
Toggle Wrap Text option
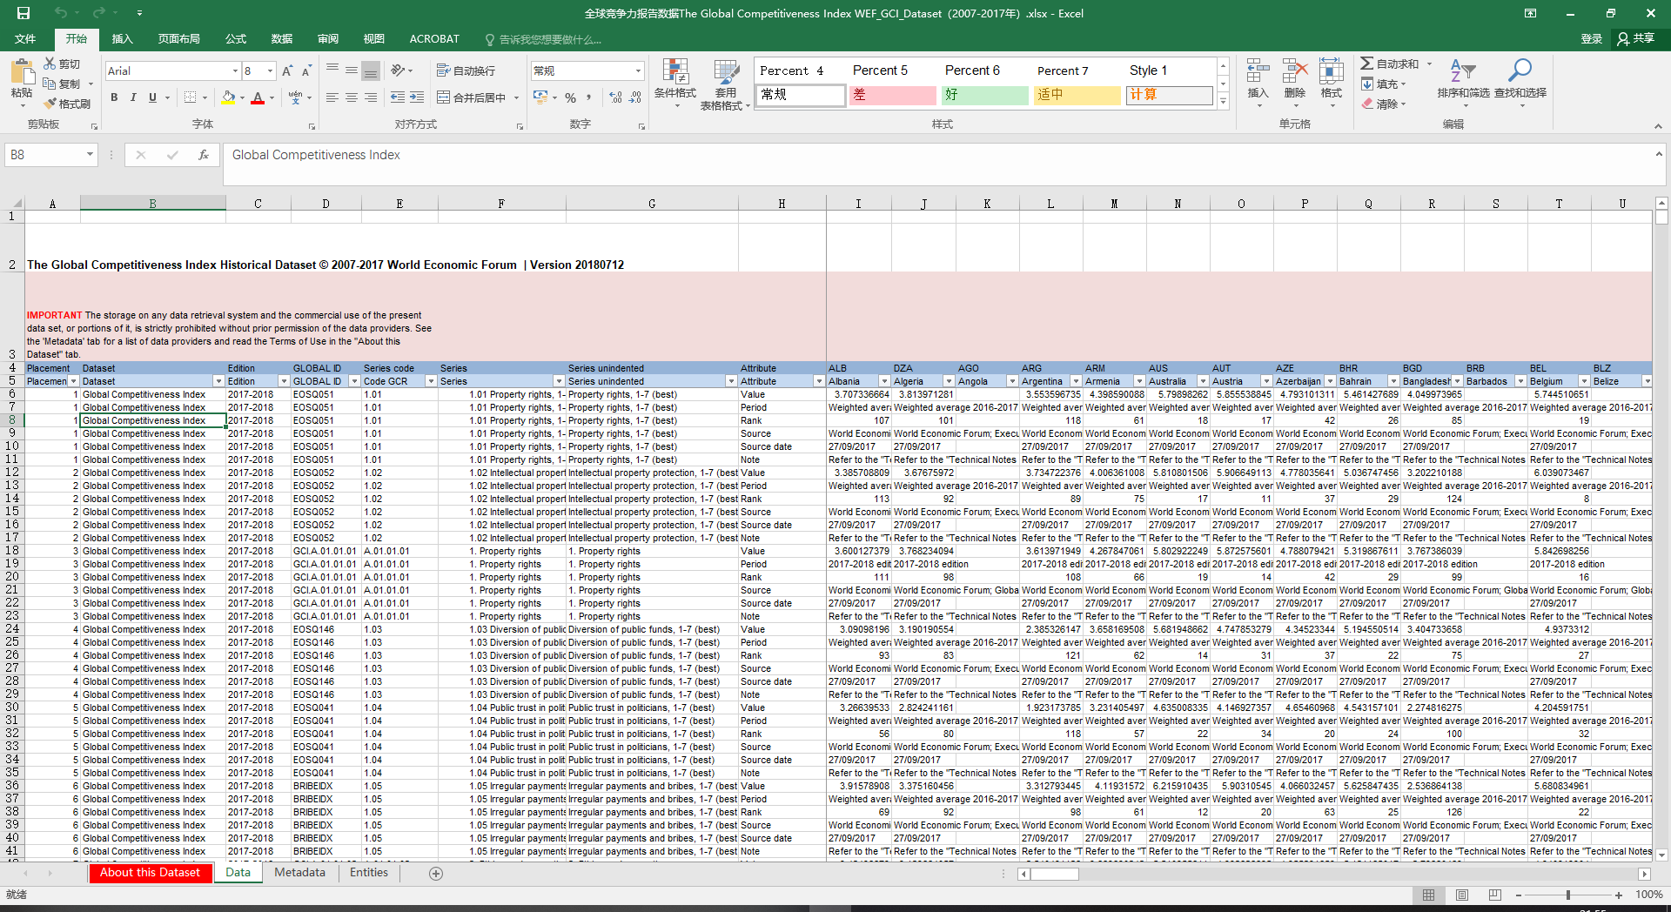coord(444,70)
